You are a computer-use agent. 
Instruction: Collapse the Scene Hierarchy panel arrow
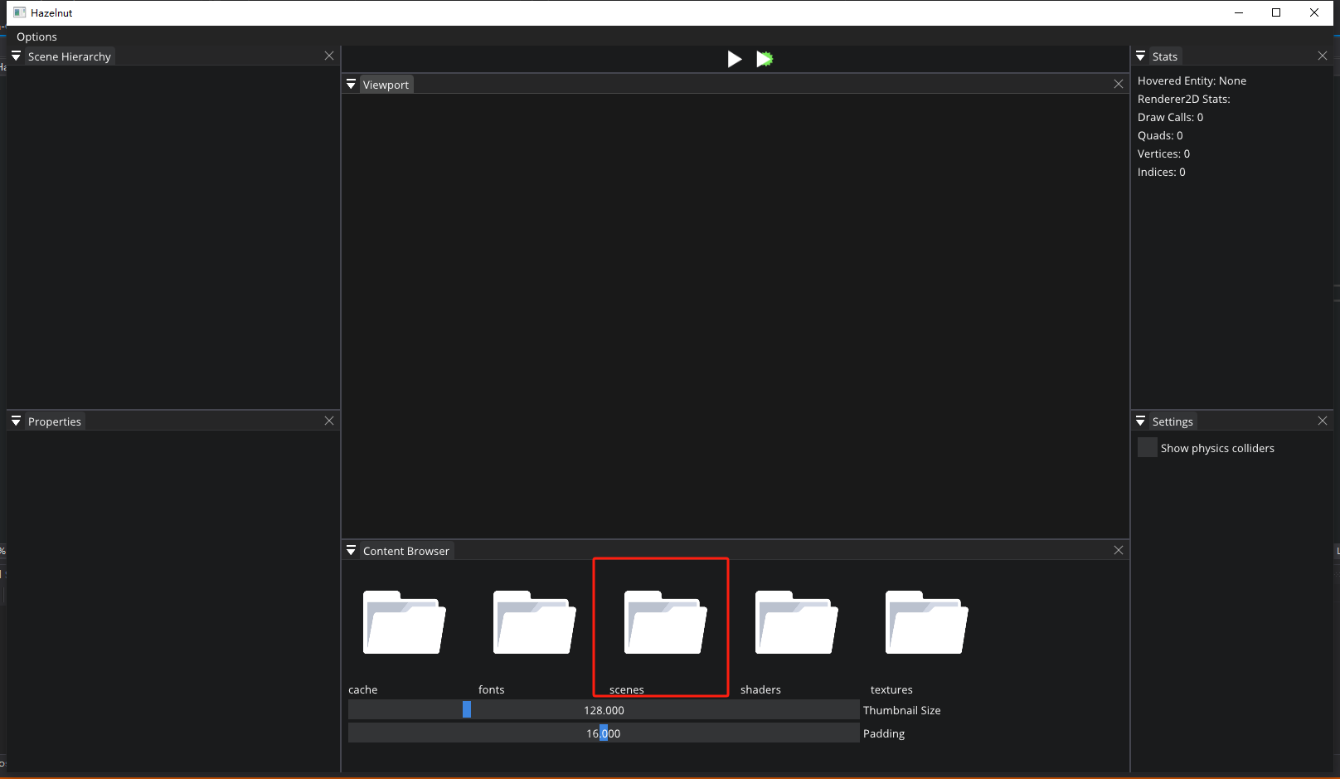tap(16, 56)
